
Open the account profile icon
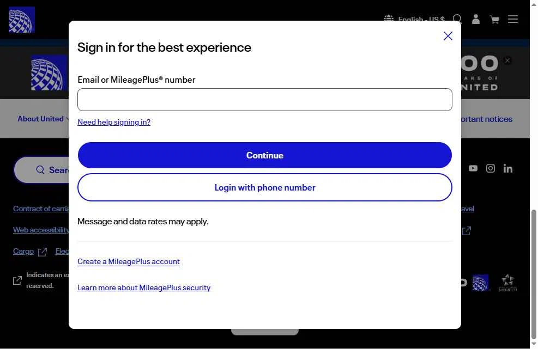pyautogui.click(x=475, y=19)
